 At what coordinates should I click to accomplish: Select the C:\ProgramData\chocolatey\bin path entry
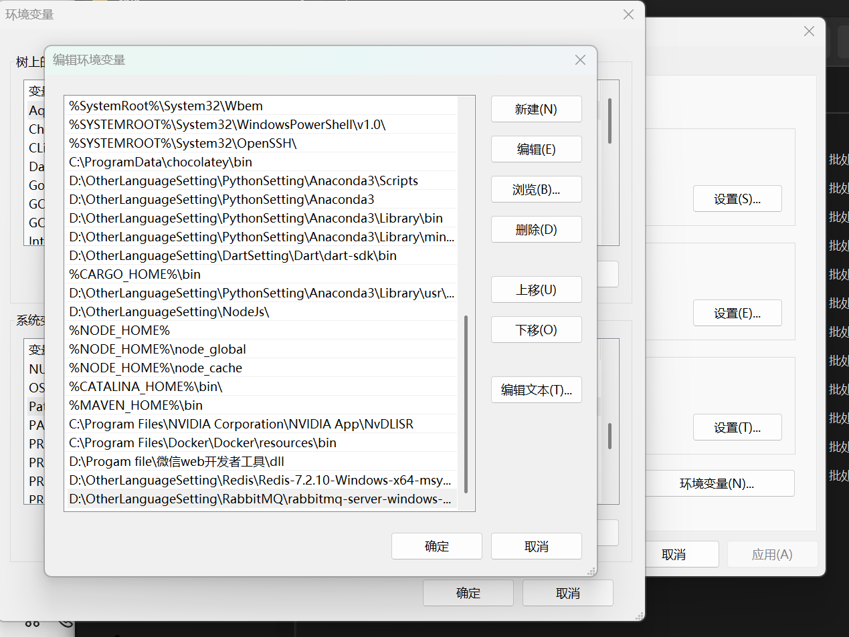(x=161, y=162)
